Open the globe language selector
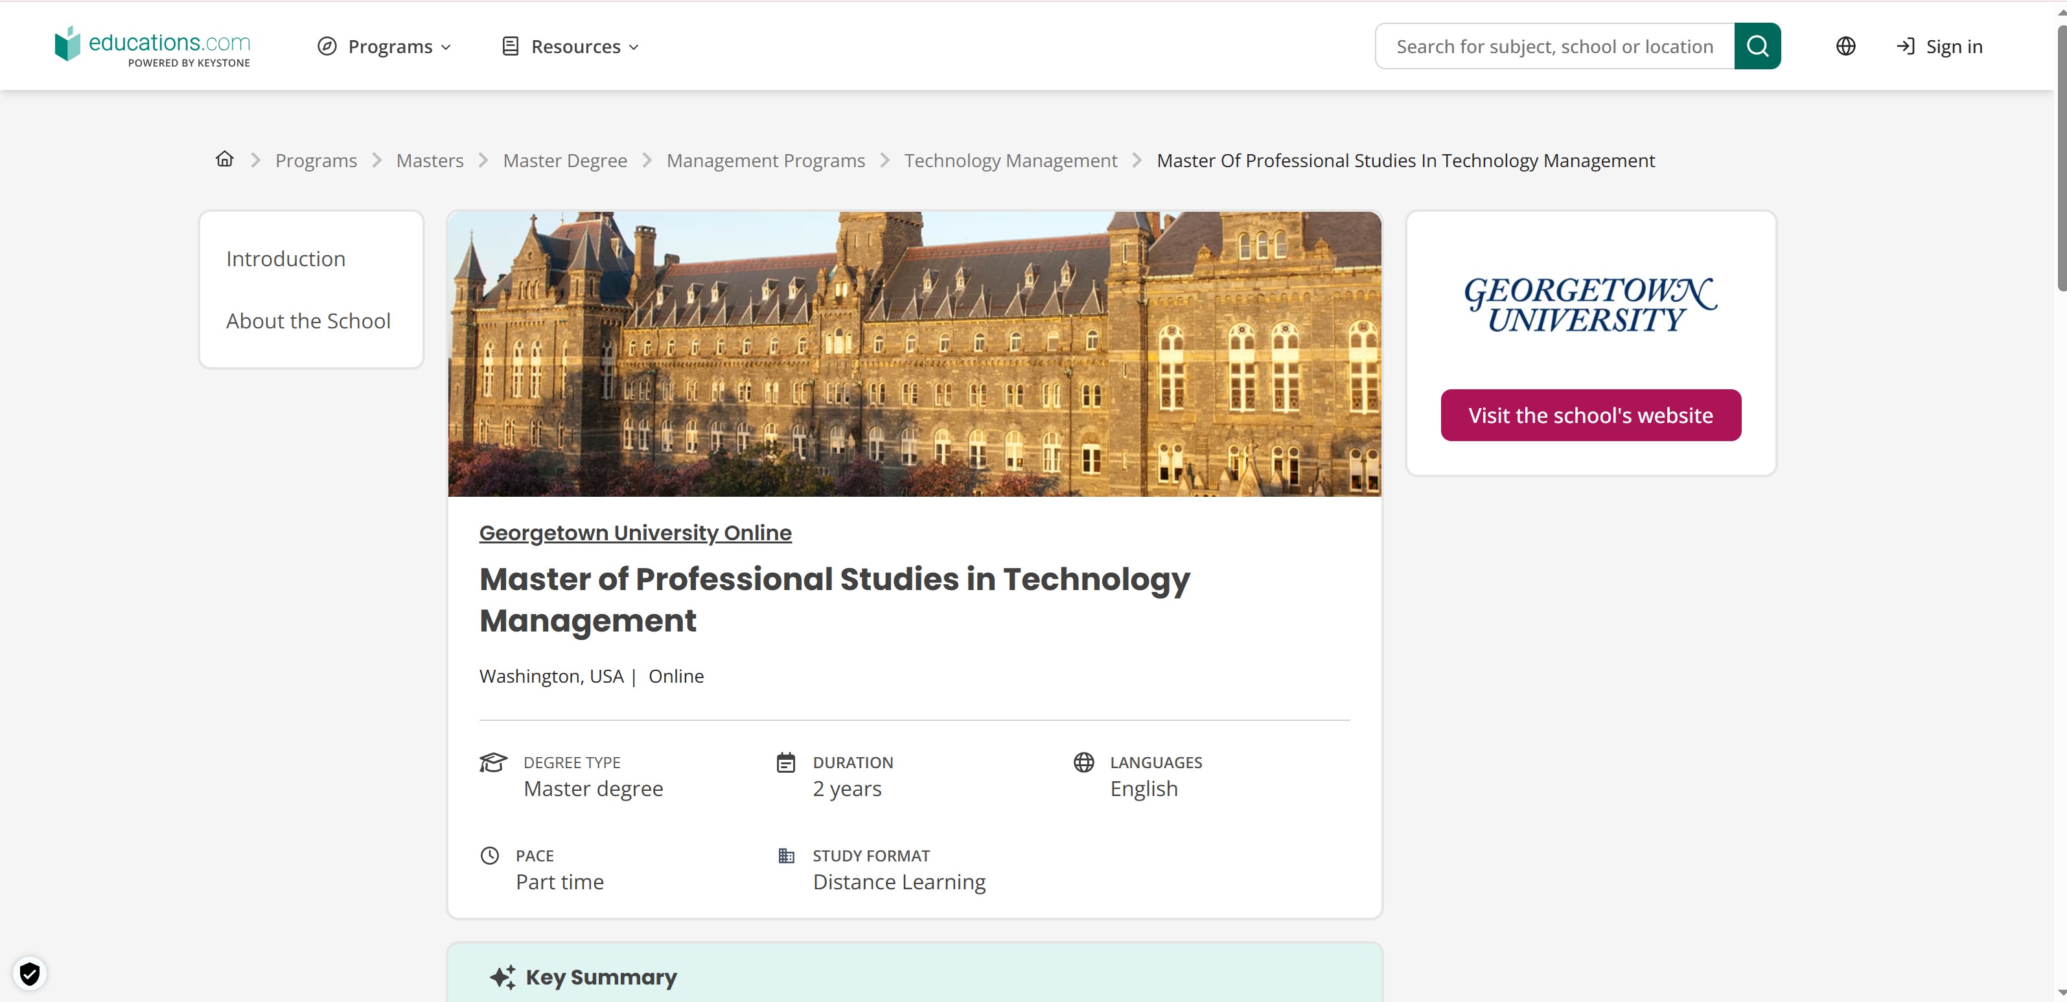This screenshot has height=1002, width=2067. point(1845,47)
